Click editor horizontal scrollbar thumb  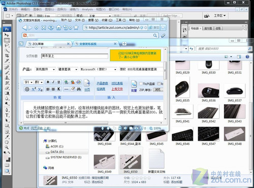(x=66, y=123)
